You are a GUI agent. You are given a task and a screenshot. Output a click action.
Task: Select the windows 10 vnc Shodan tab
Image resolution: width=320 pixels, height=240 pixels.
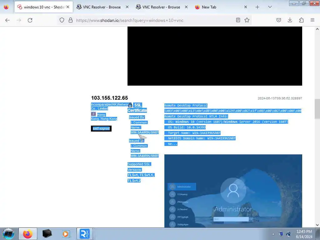click(43, 7)
